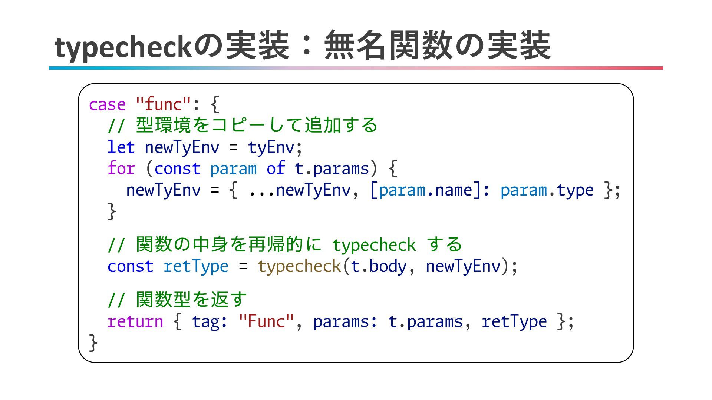Screen dimensions: 712x400
Task: Click the "Func" string in return statement
Action: point(266,321)
